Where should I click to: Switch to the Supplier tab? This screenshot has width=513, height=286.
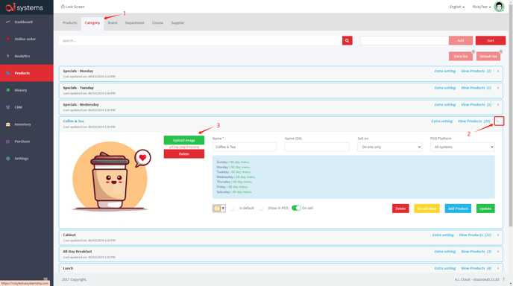pos(177,23)
